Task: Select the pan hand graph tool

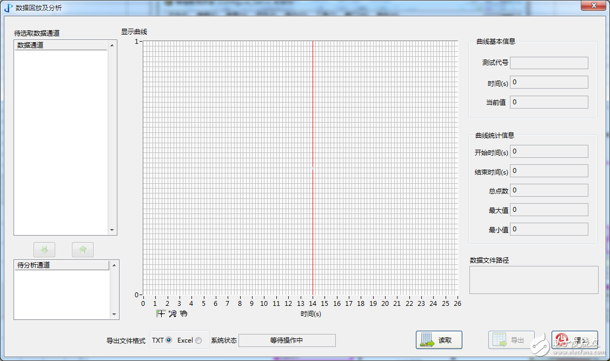Action: tap(184, 313)
